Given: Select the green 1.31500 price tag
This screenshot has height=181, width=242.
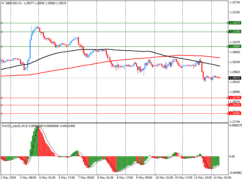Looking at the screenshot, I should point(235,32).
